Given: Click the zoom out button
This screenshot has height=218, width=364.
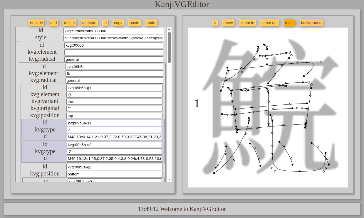Looking at the screenshot, I should pos(269,23).
